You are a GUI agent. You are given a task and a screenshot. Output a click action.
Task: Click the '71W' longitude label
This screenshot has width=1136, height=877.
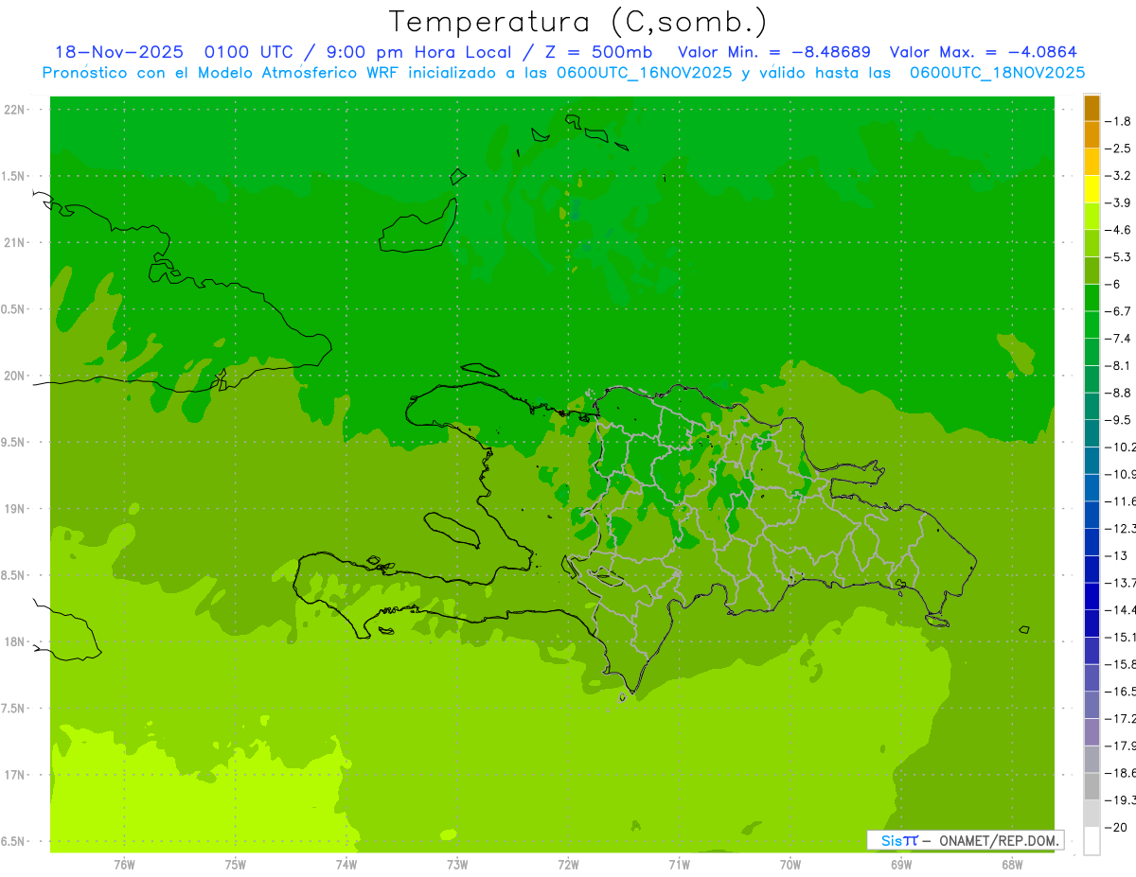pos(679,864)
